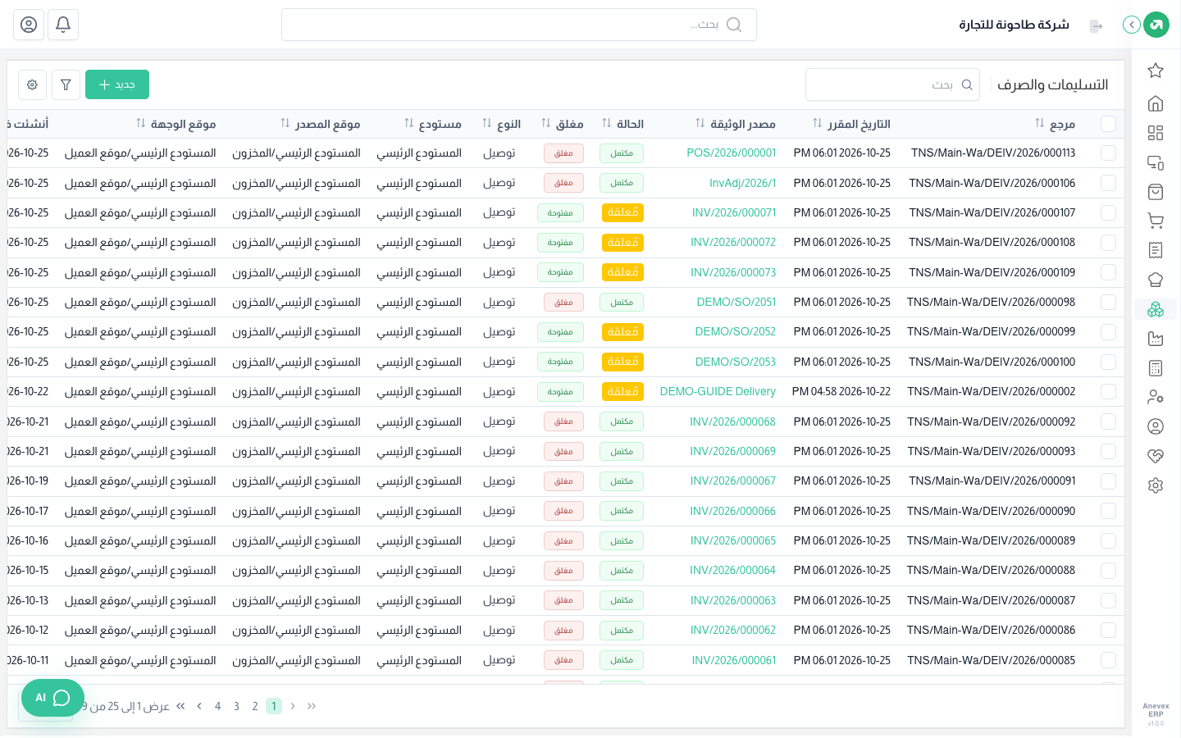Open user profile icon in top bar
The image size is (1181, 738).
click(29, 25)
